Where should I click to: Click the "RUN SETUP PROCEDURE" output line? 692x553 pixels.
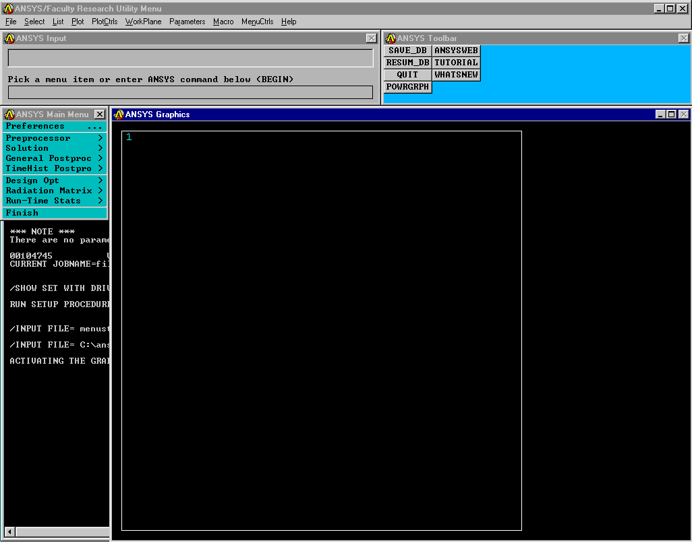pyautogui.click(x=59, y=304)
